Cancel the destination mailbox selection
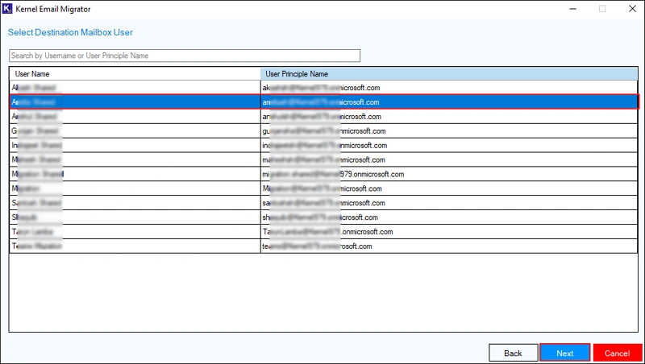This screenshot has width=645, height=364. (x=617, y=353)
